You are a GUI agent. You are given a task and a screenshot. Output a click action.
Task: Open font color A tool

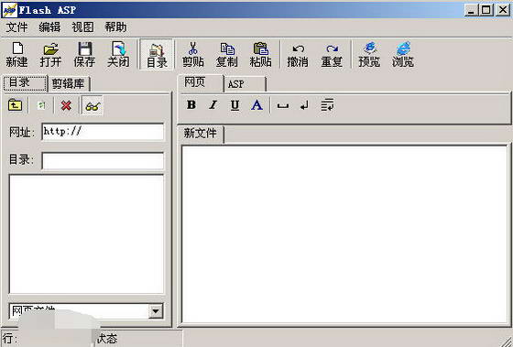[x=256, y=105]
